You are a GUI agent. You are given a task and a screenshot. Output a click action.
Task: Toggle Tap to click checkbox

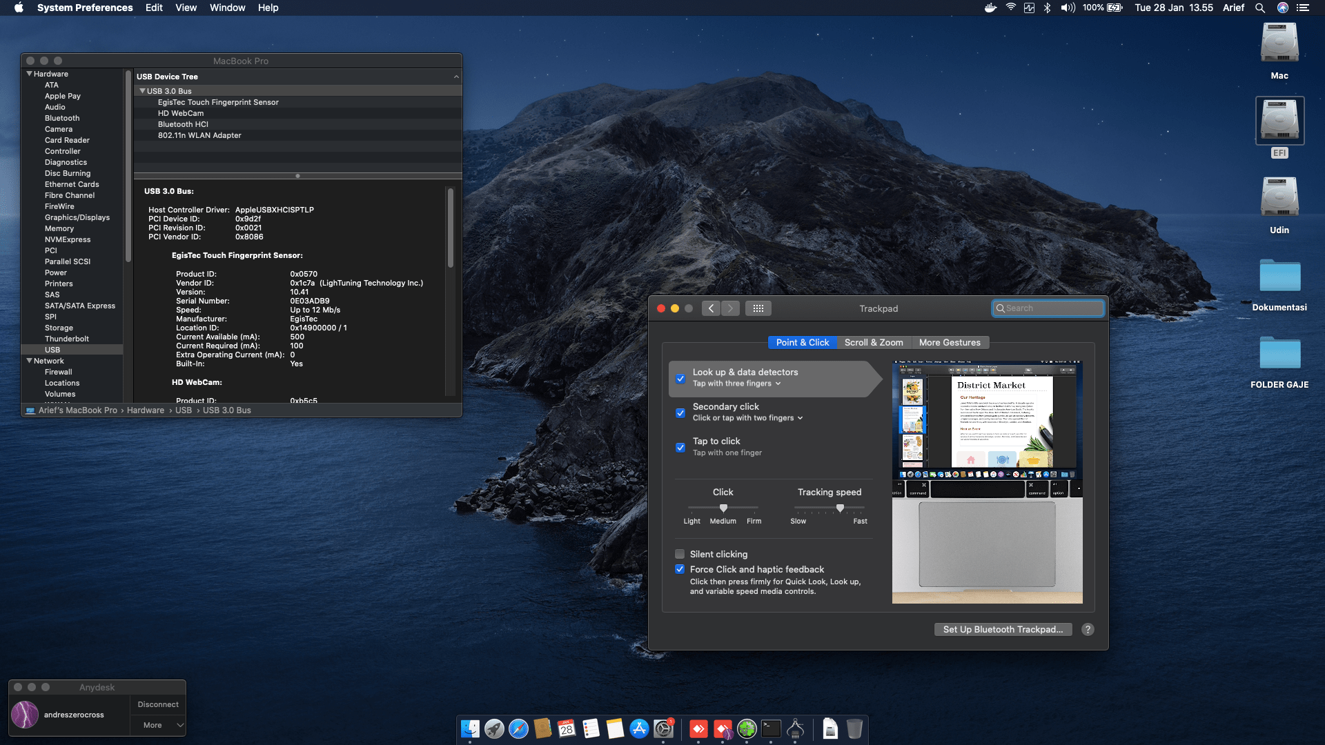point(680,448)
